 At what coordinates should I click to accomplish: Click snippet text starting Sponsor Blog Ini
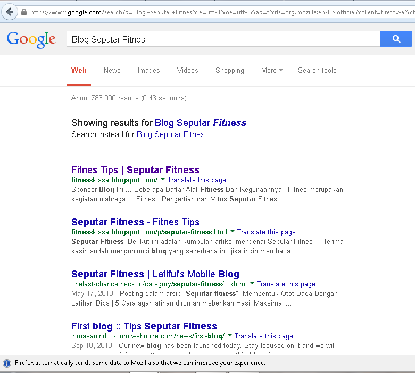pyautogui.click(x=207, y=194)
